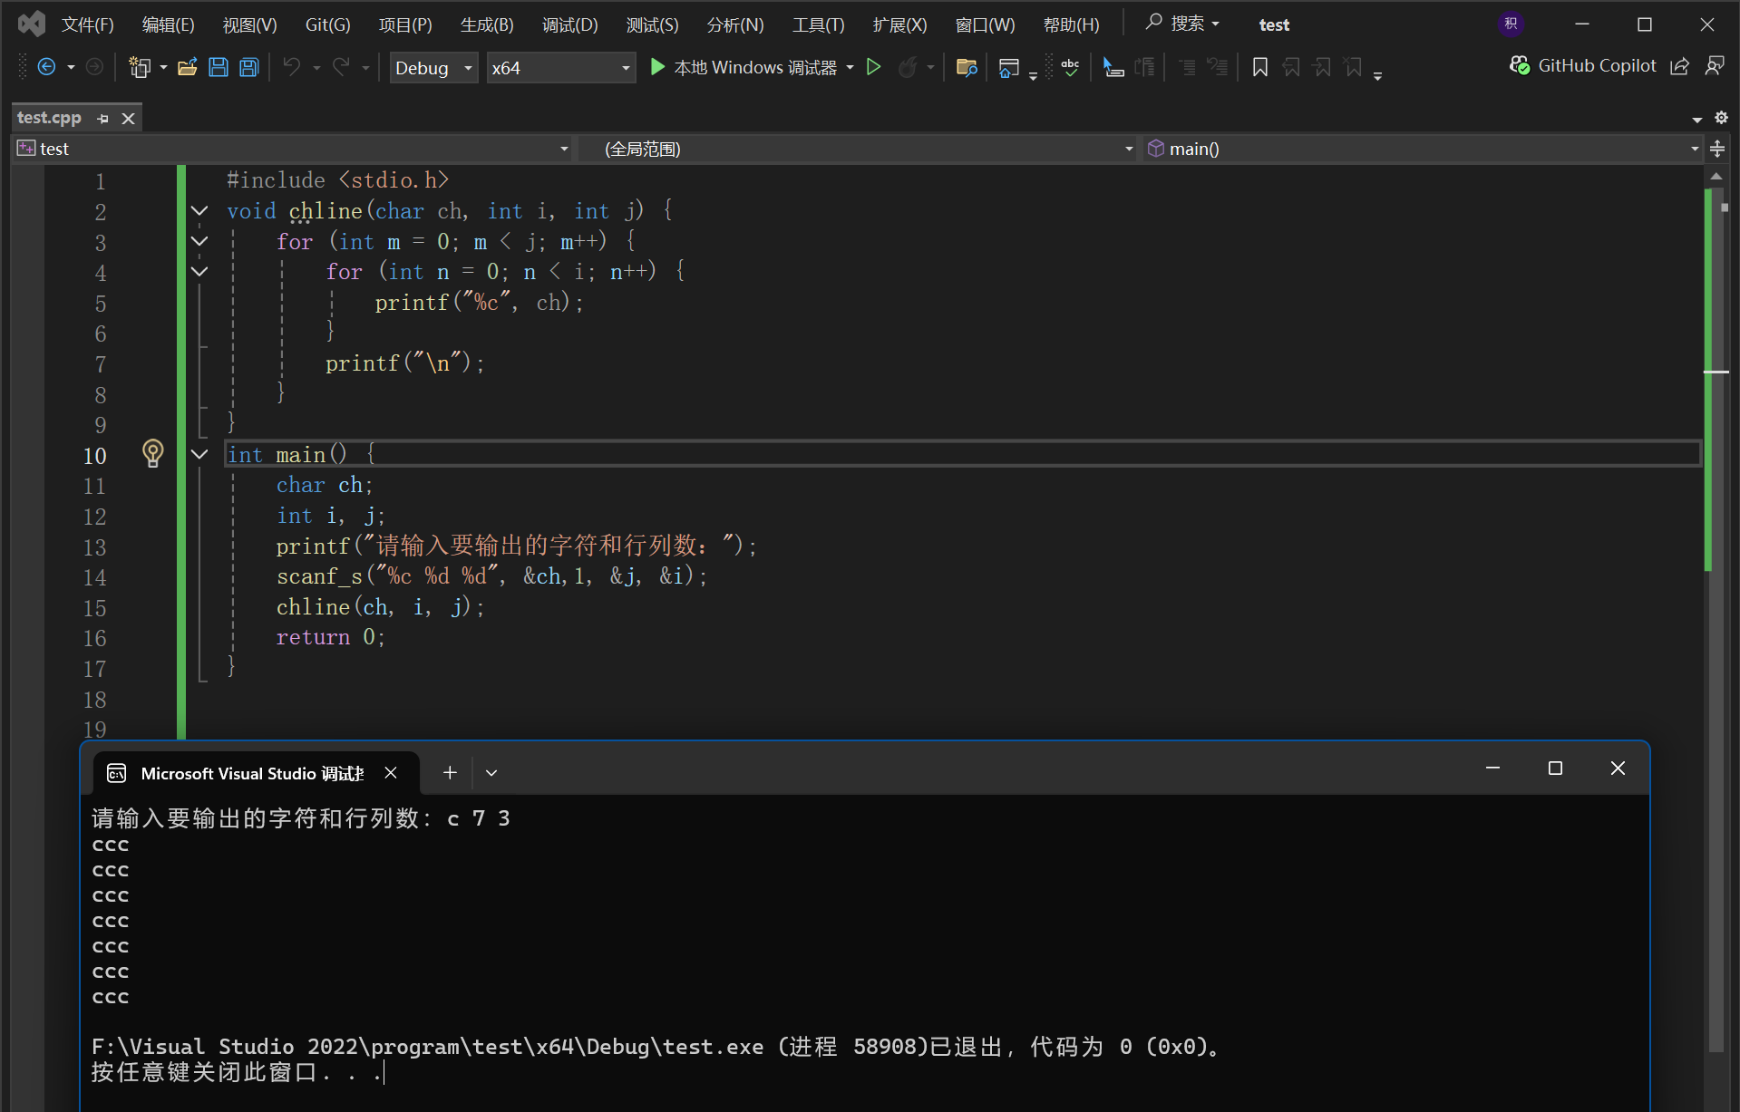Collapse the inner for loop at line 4
Image resolution: width=1740 pixels, height=1112 pixels.
coord(199,272)
